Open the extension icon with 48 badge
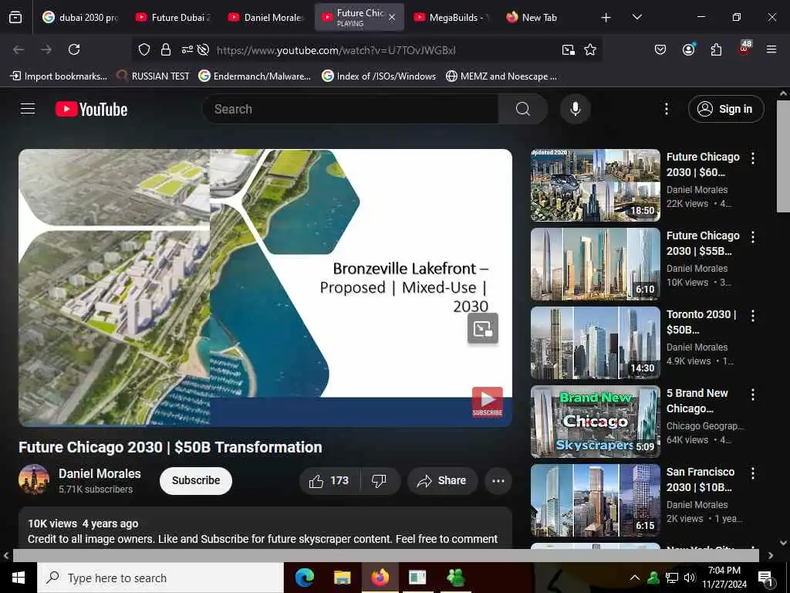790x593 pixels. point(744,49)
